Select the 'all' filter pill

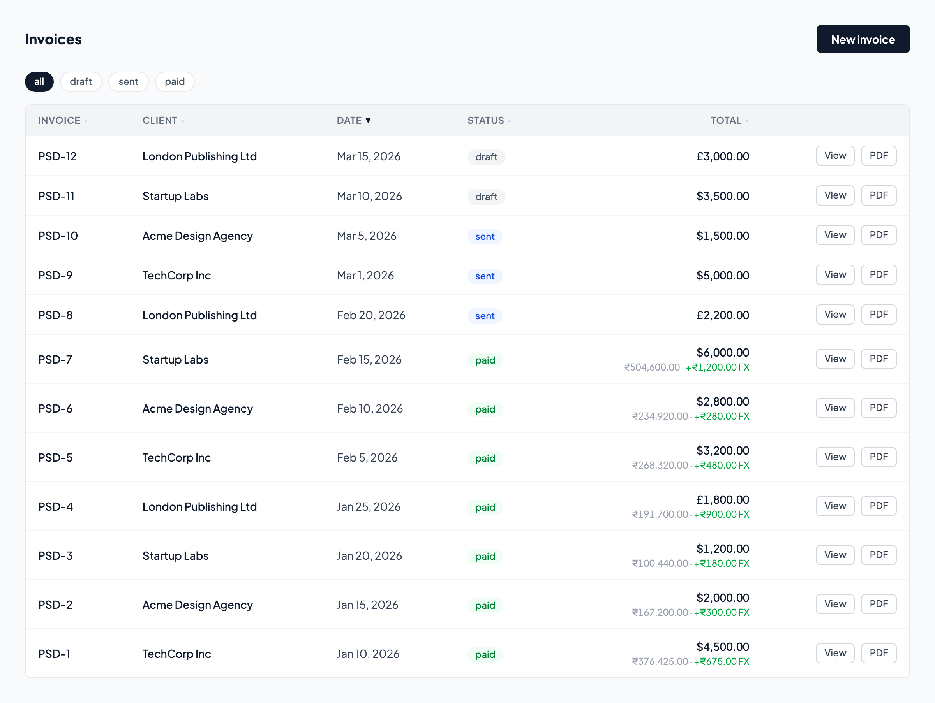[39, 81]
